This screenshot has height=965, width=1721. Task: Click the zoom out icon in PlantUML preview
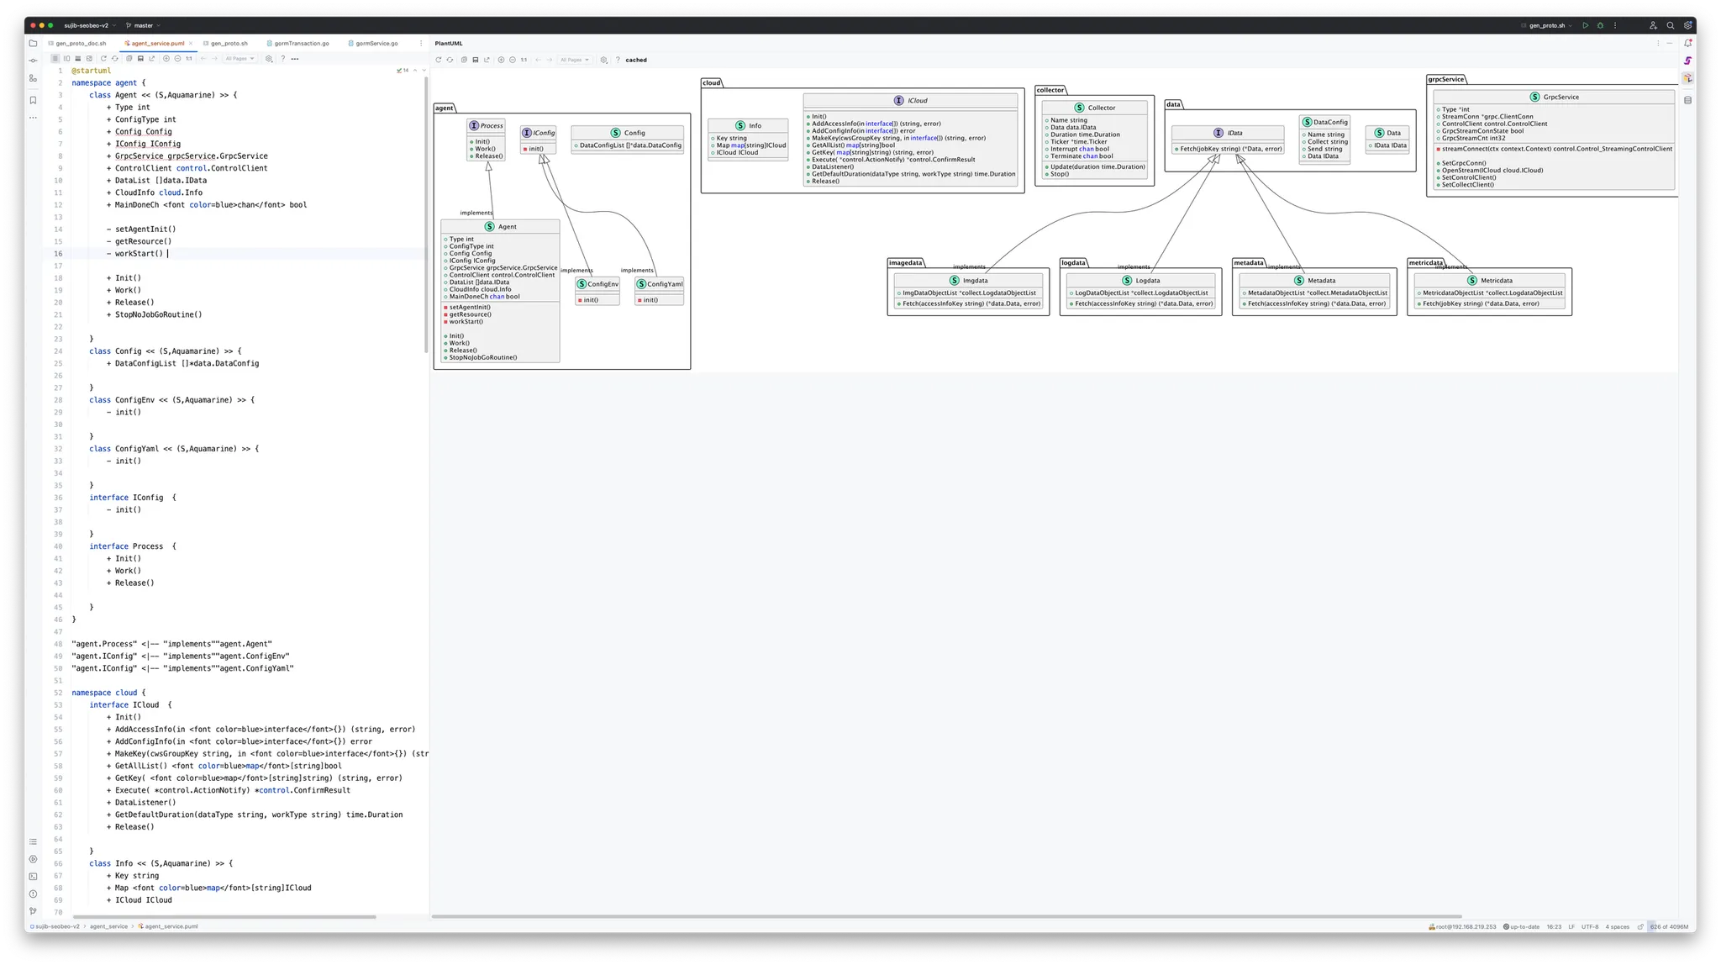(x=513, y=60)
